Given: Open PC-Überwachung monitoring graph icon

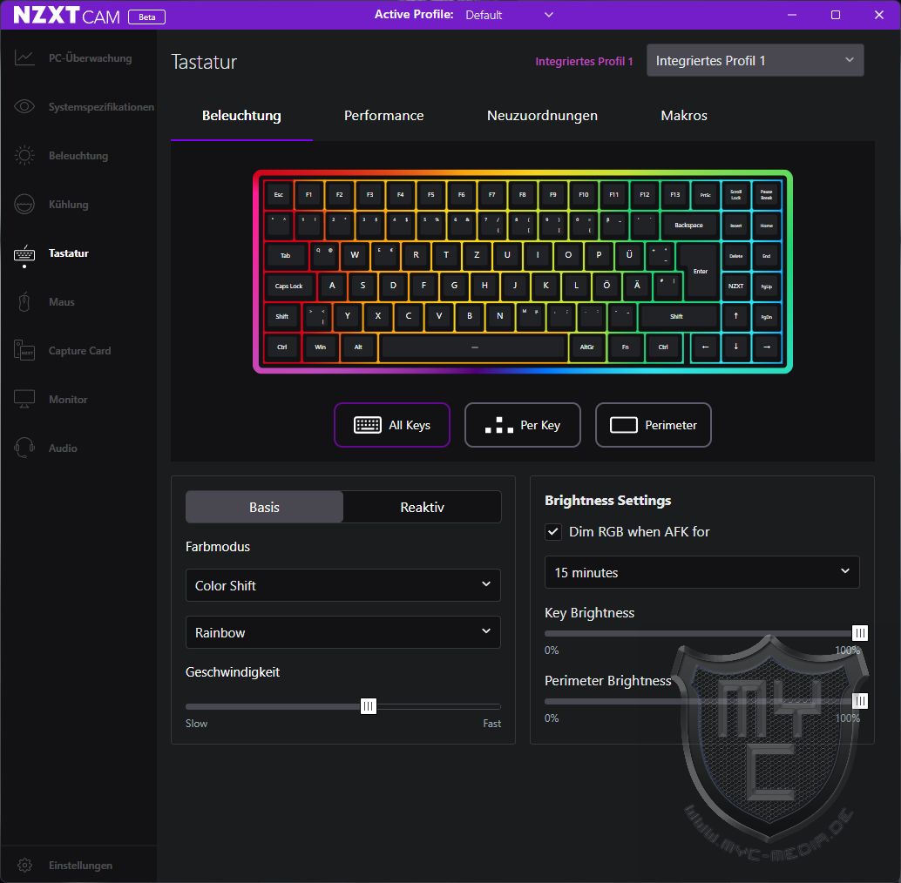Looking at the screenshot, I should (24, 58).
